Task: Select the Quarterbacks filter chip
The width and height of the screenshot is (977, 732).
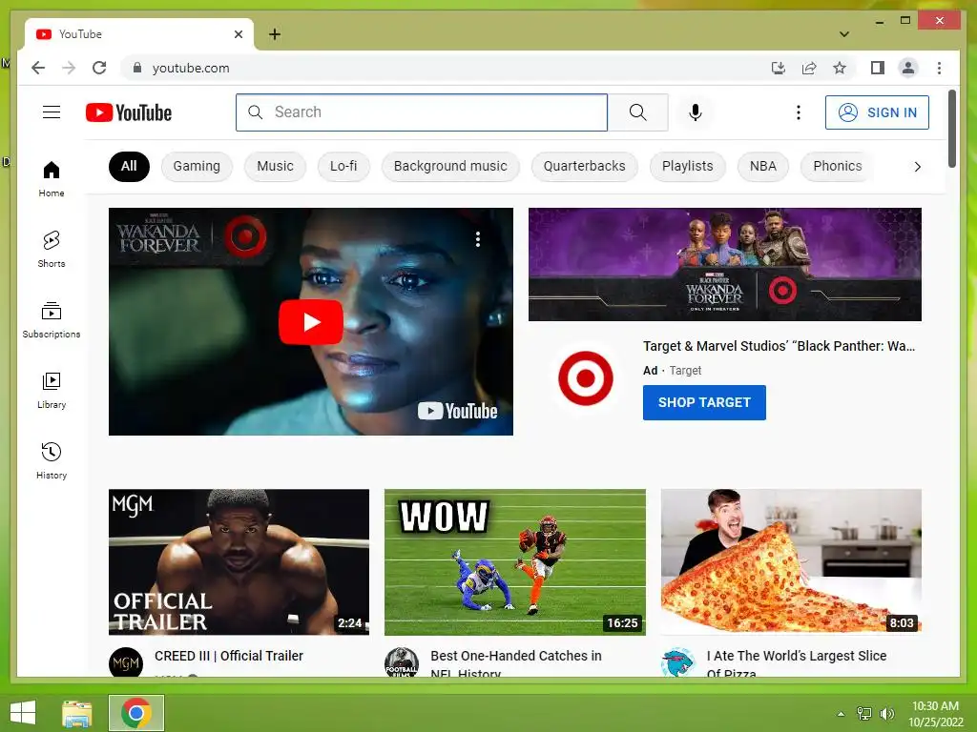Action: 584,166
